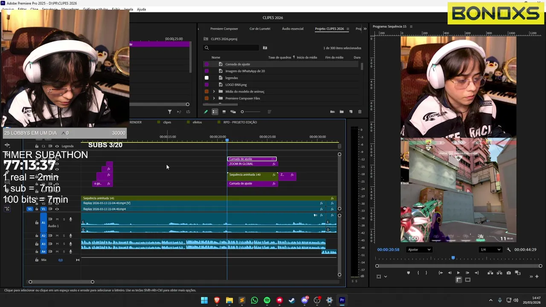
Task: Open transform selection dropdown arrow in Program monitor
Action: click(x=386, y=276)
